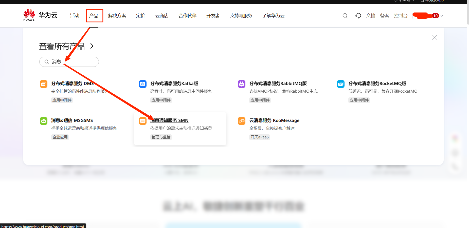Click 应用中间件 tag under DMS
469x228 pixels.
pos(62,100)
